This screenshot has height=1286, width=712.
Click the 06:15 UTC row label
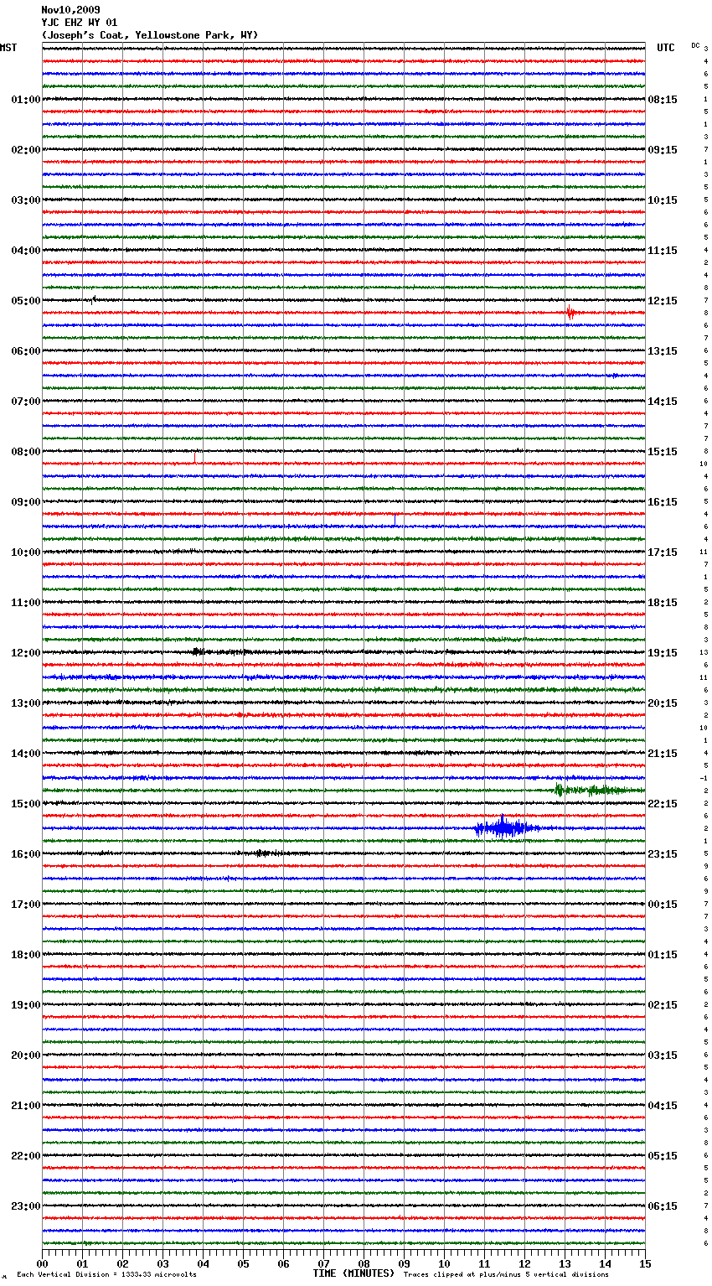pyautogui.click(x=663, y=1206)
